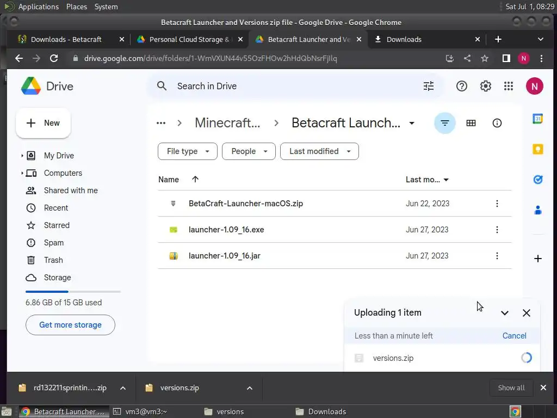
Task: Click Get more storage
Action: click(70, 325)
